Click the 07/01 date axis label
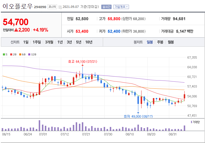The height and width of the screenshot is (143, 205). 43,134
